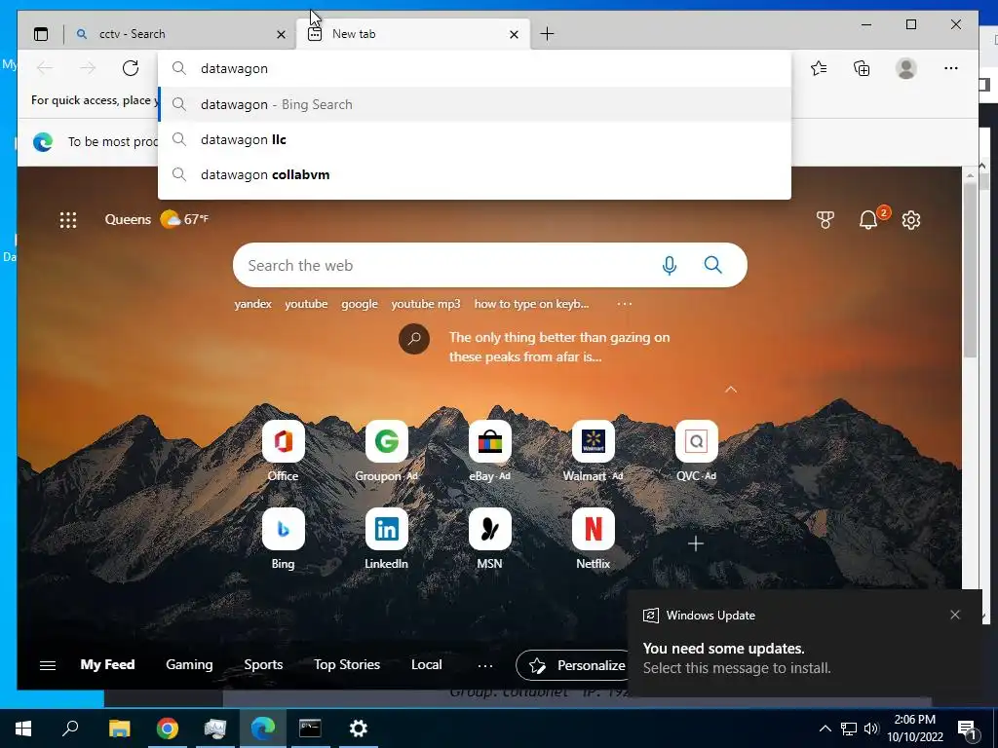Viewport: 998px width, 748px height.
Task: Open the Edge Settings and more menu
Action: tap(951, 68)
